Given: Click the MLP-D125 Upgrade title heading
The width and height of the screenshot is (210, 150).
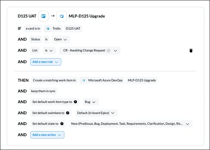Looking at the screenshot, I should pyautogui.click(x=87, y=16).
